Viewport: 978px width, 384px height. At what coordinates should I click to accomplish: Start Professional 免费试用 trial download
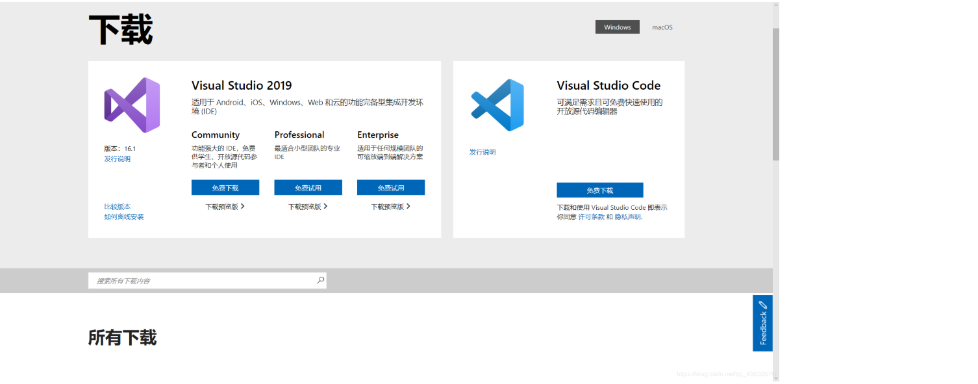pyautogui.click(x=308, y=188)
